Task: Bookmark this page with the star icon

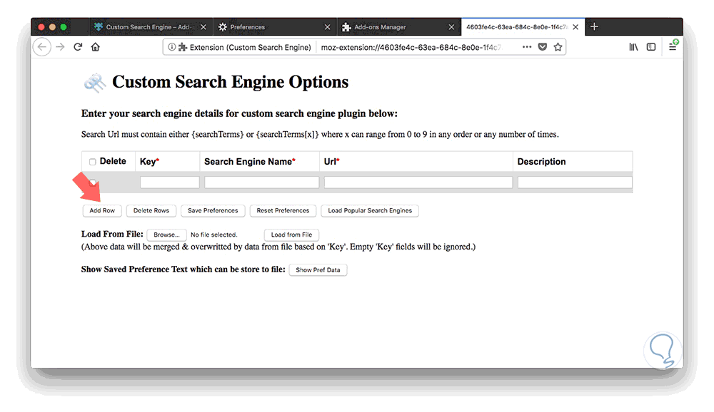Action: 558,47
